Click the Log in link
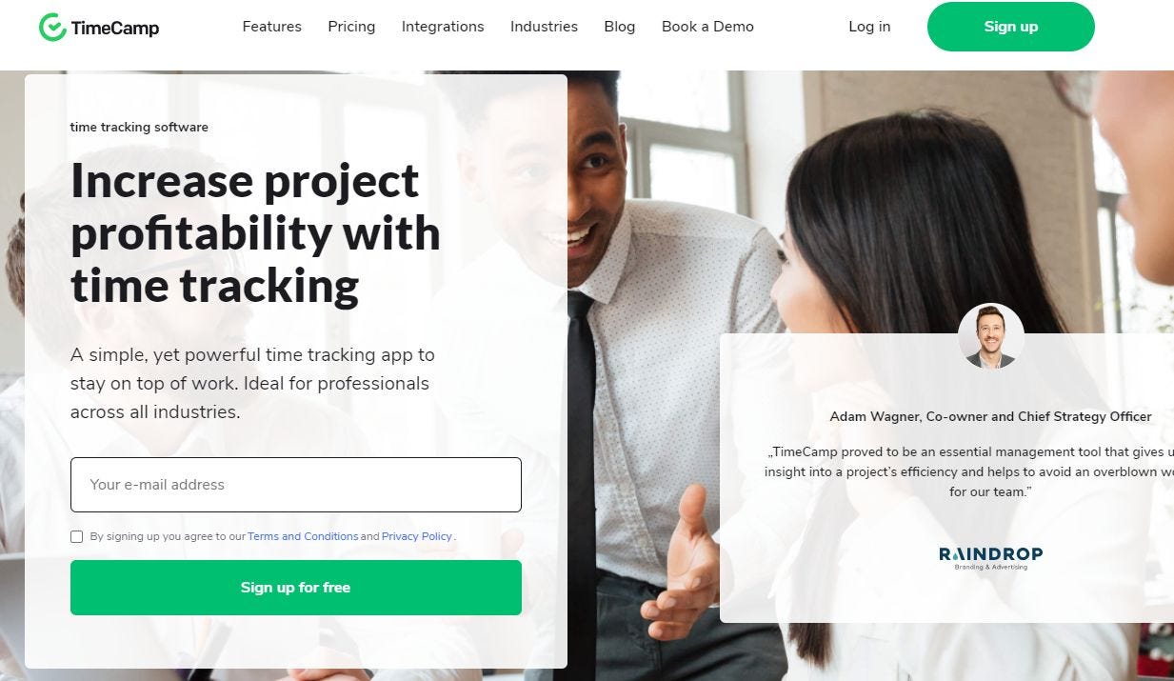This screenshot has width=1174, height=681. coord(869,27)
